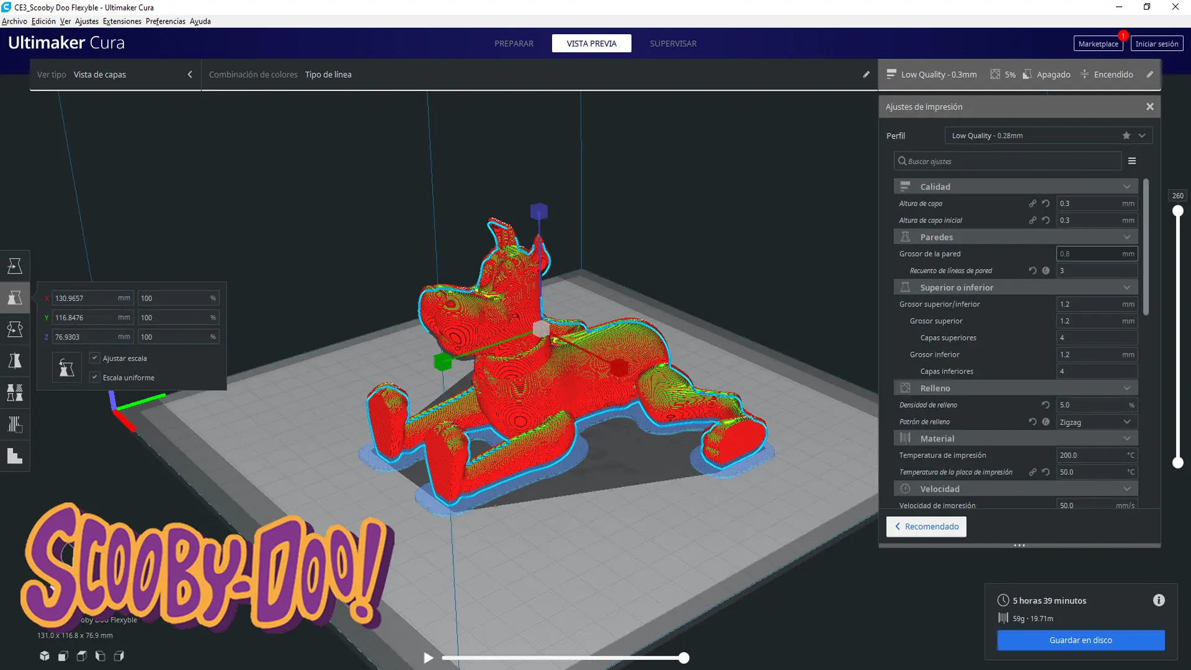Select the Move tool in left toolbar

click(x=15, y=266)
